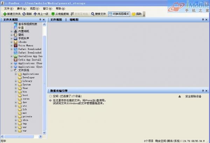Screen dimensions: 210x143
Task: Click Copy from PC (从电脑复制) green arrow
Action: (x=53, y=14)
